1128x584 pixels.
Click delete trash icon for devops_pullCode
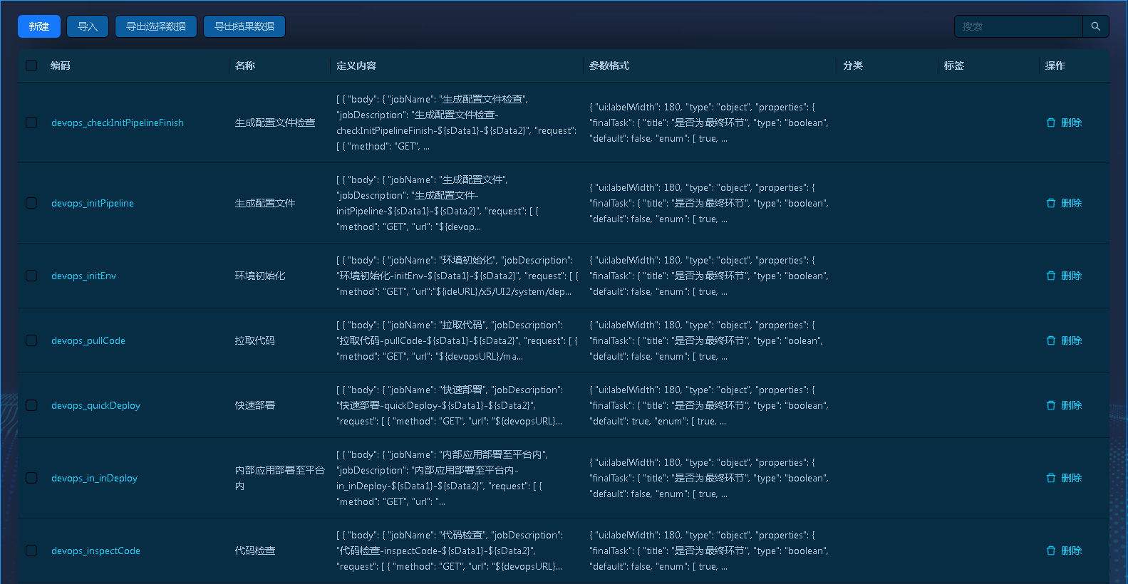(x=1051, y=340)
